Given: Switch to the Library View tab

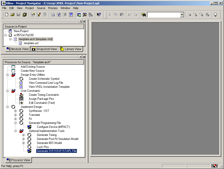Looking at the screenshot, I should [71, 49].
